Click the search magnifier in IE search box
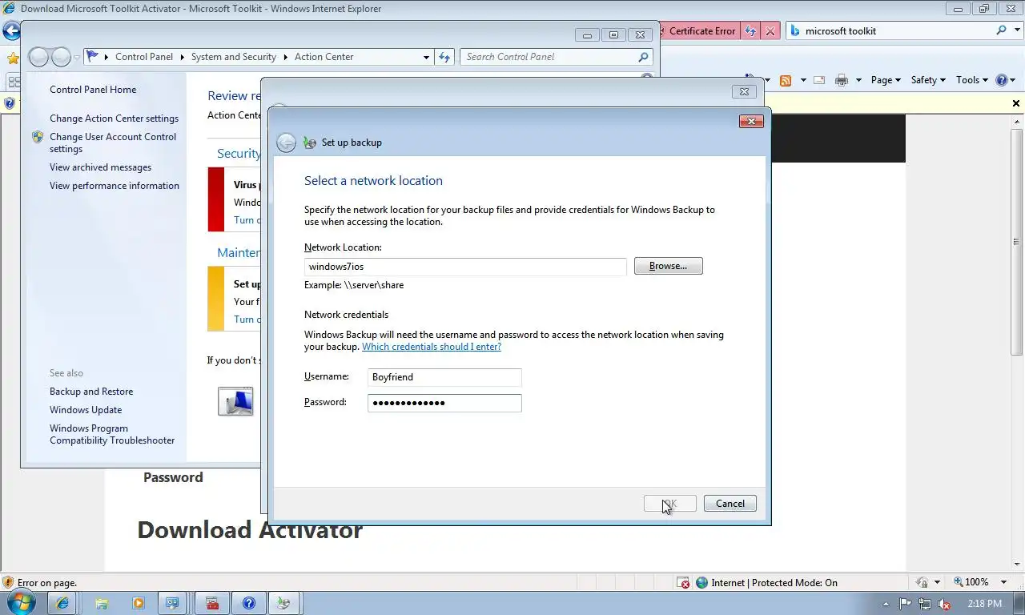 [1001, 30]
